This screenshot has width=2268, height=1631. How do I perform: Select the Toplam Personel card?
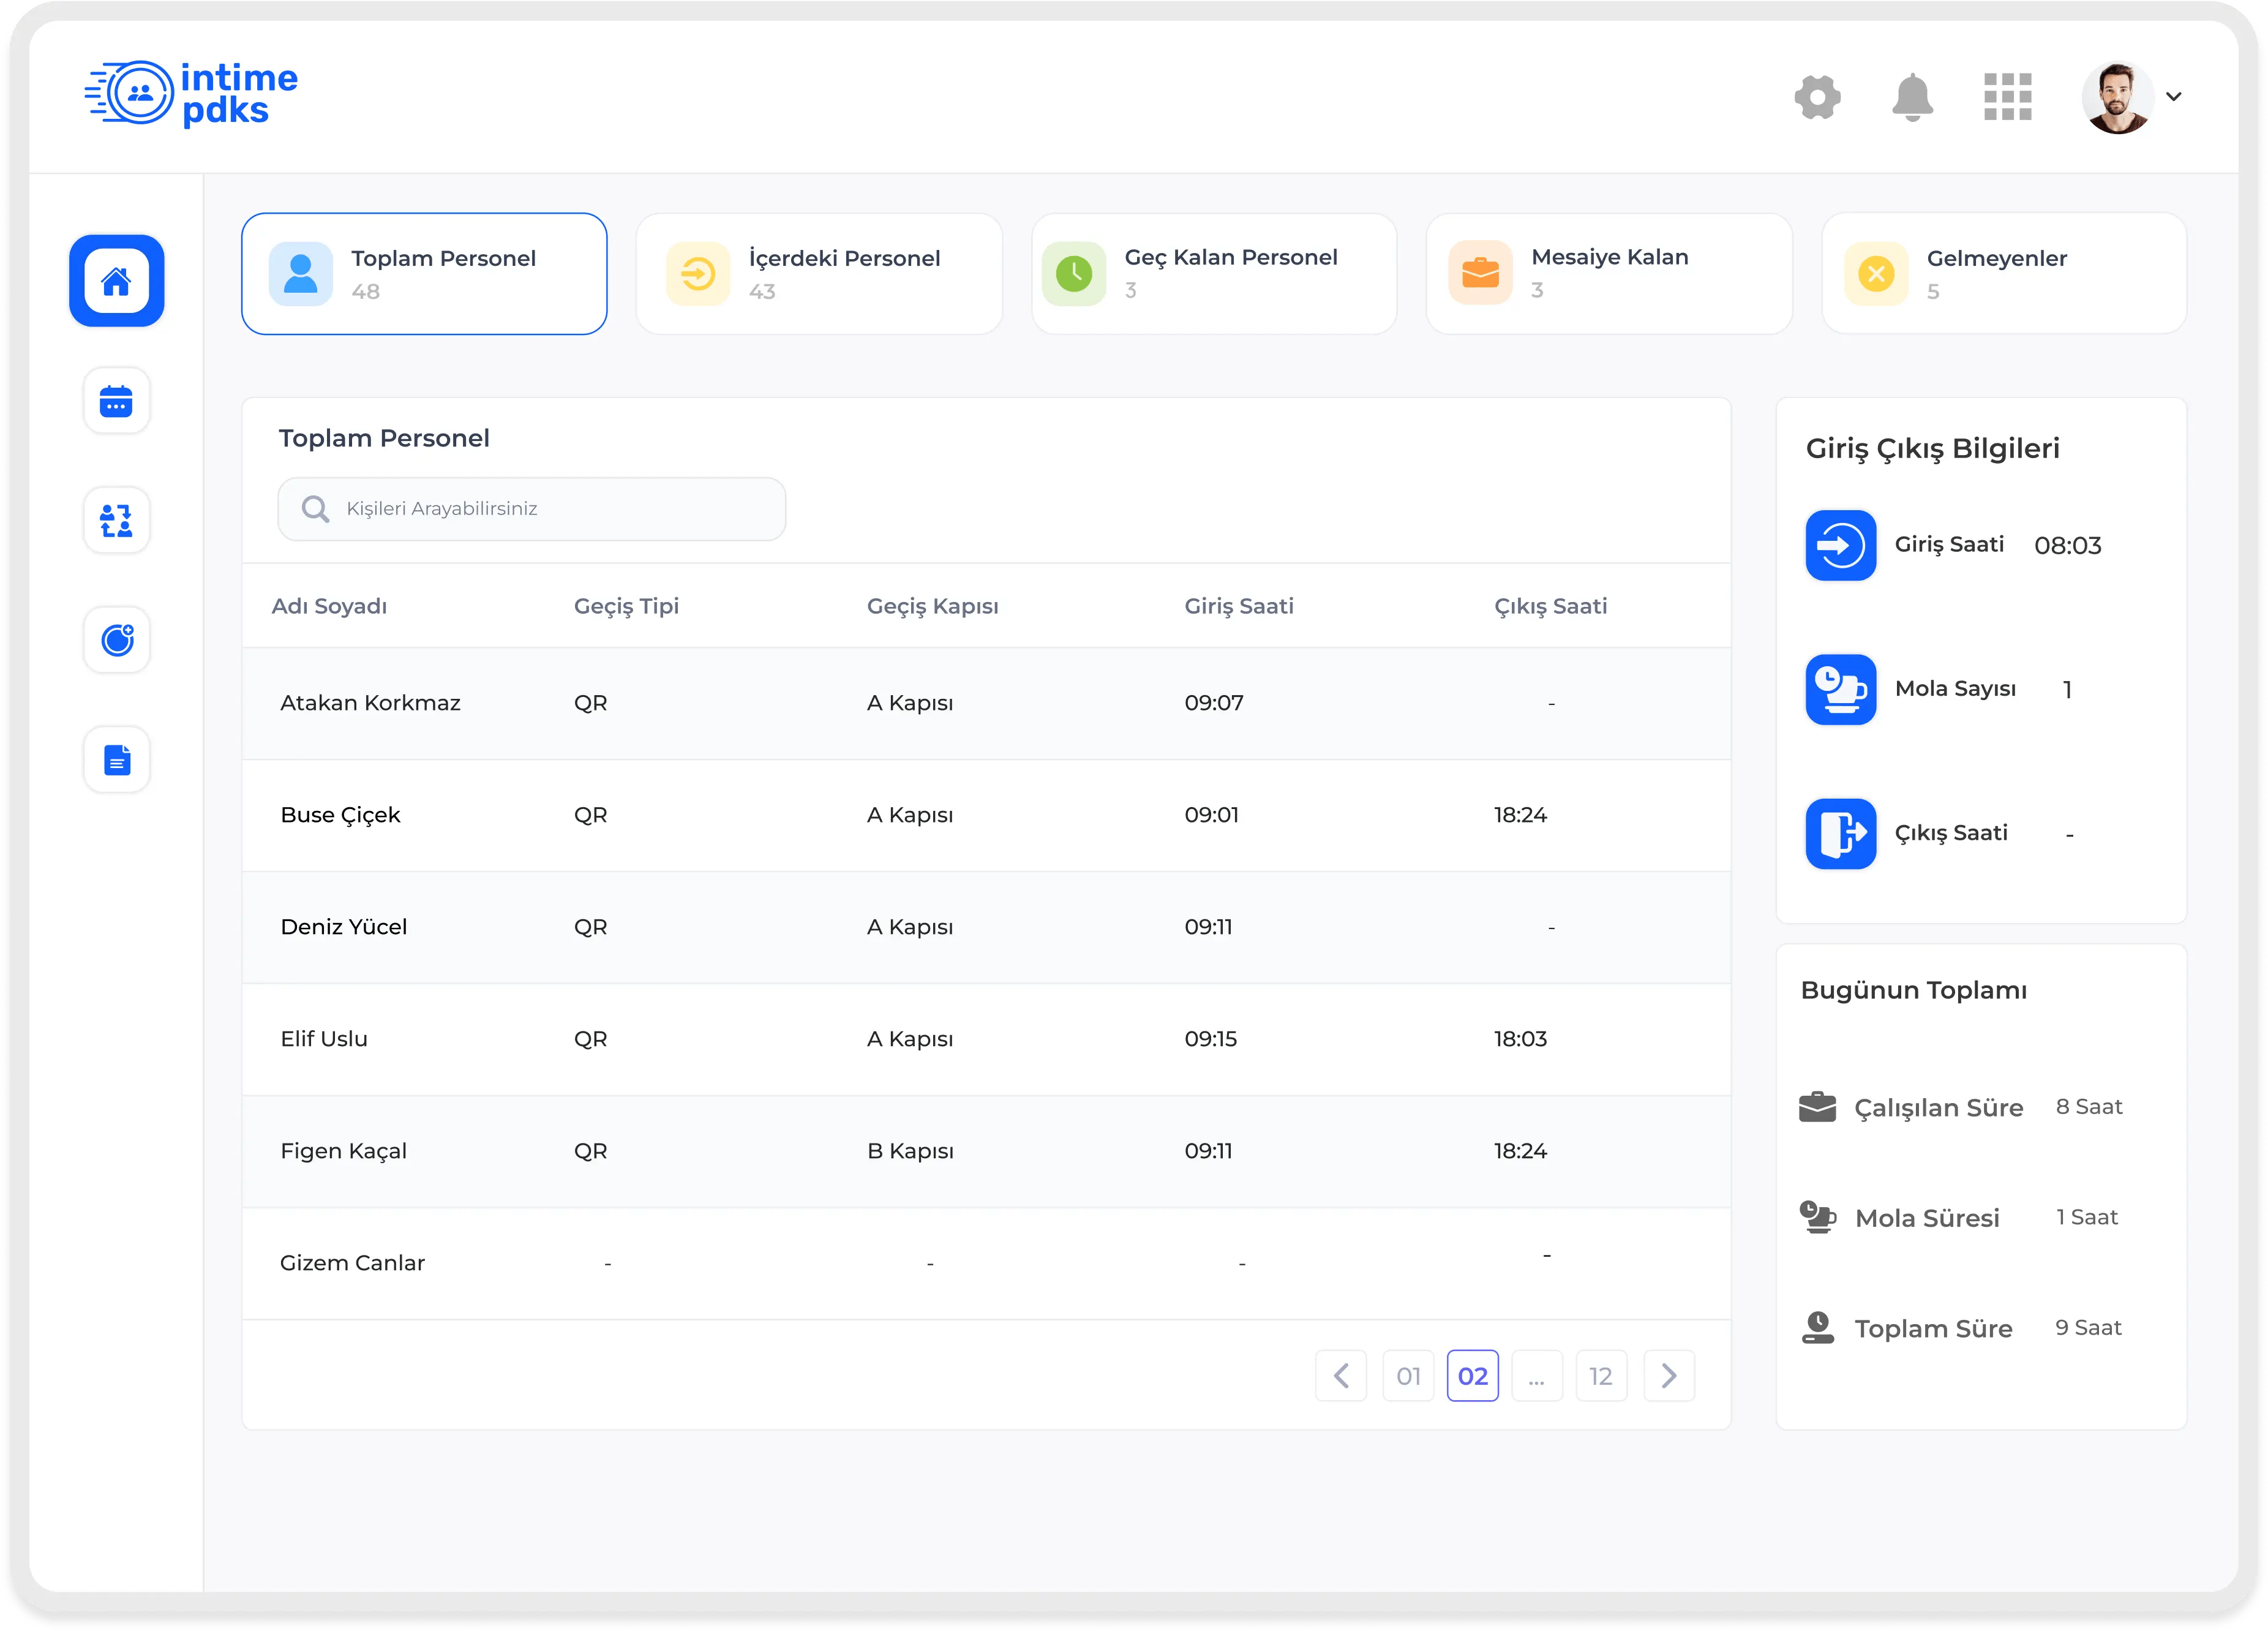pyautogui.click(x=424, y=273)
